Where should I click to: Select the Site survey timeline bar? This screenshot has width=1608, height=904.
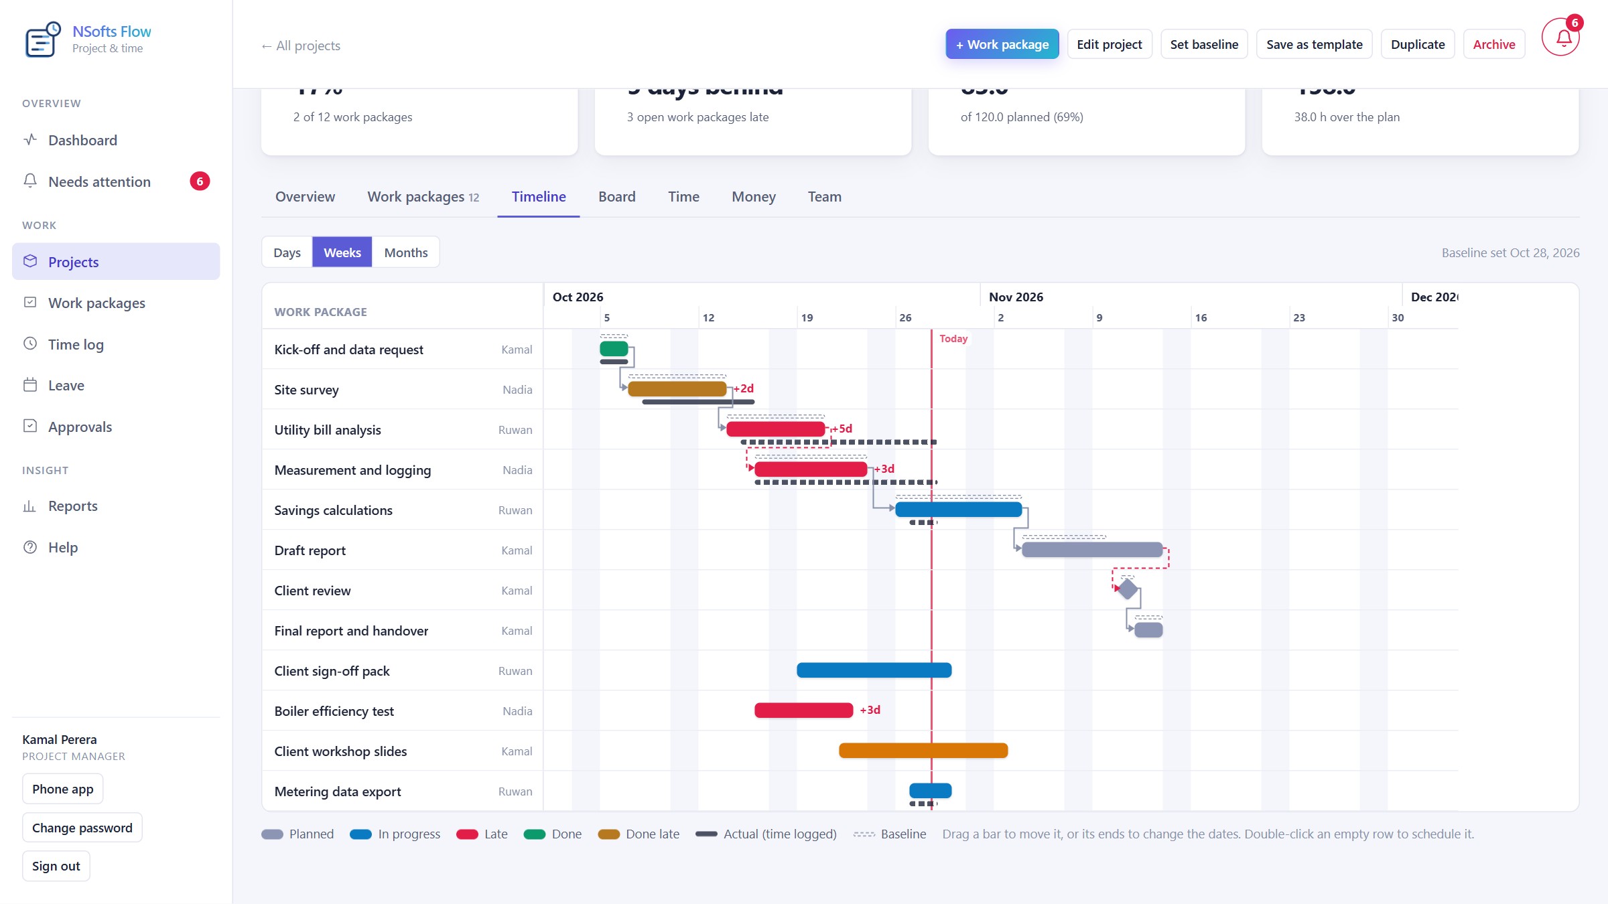click(677, 388)
